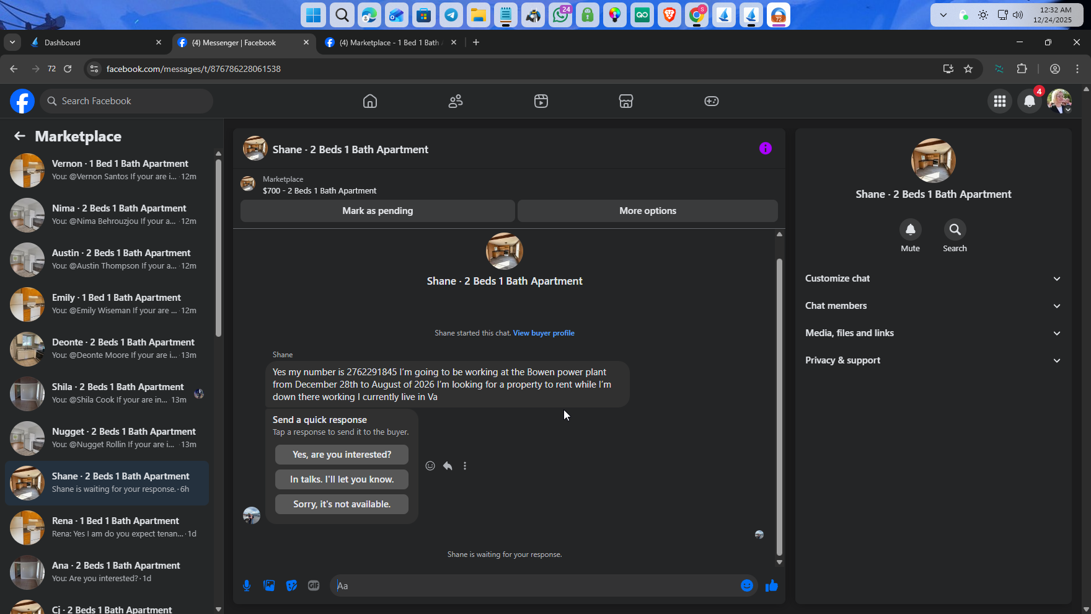The width and height of the screenshot is (1091, 614).
Task: Click the Search conversation magnifier icon
Action: pos(955,229)
